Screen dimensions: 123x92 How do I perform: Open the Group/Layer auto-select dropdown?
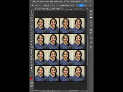[x=54, y=5]
